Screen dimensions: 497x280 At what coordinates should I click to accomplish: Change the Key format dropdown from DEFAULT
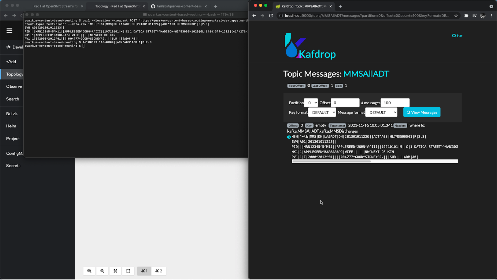[x=321, y=112]
